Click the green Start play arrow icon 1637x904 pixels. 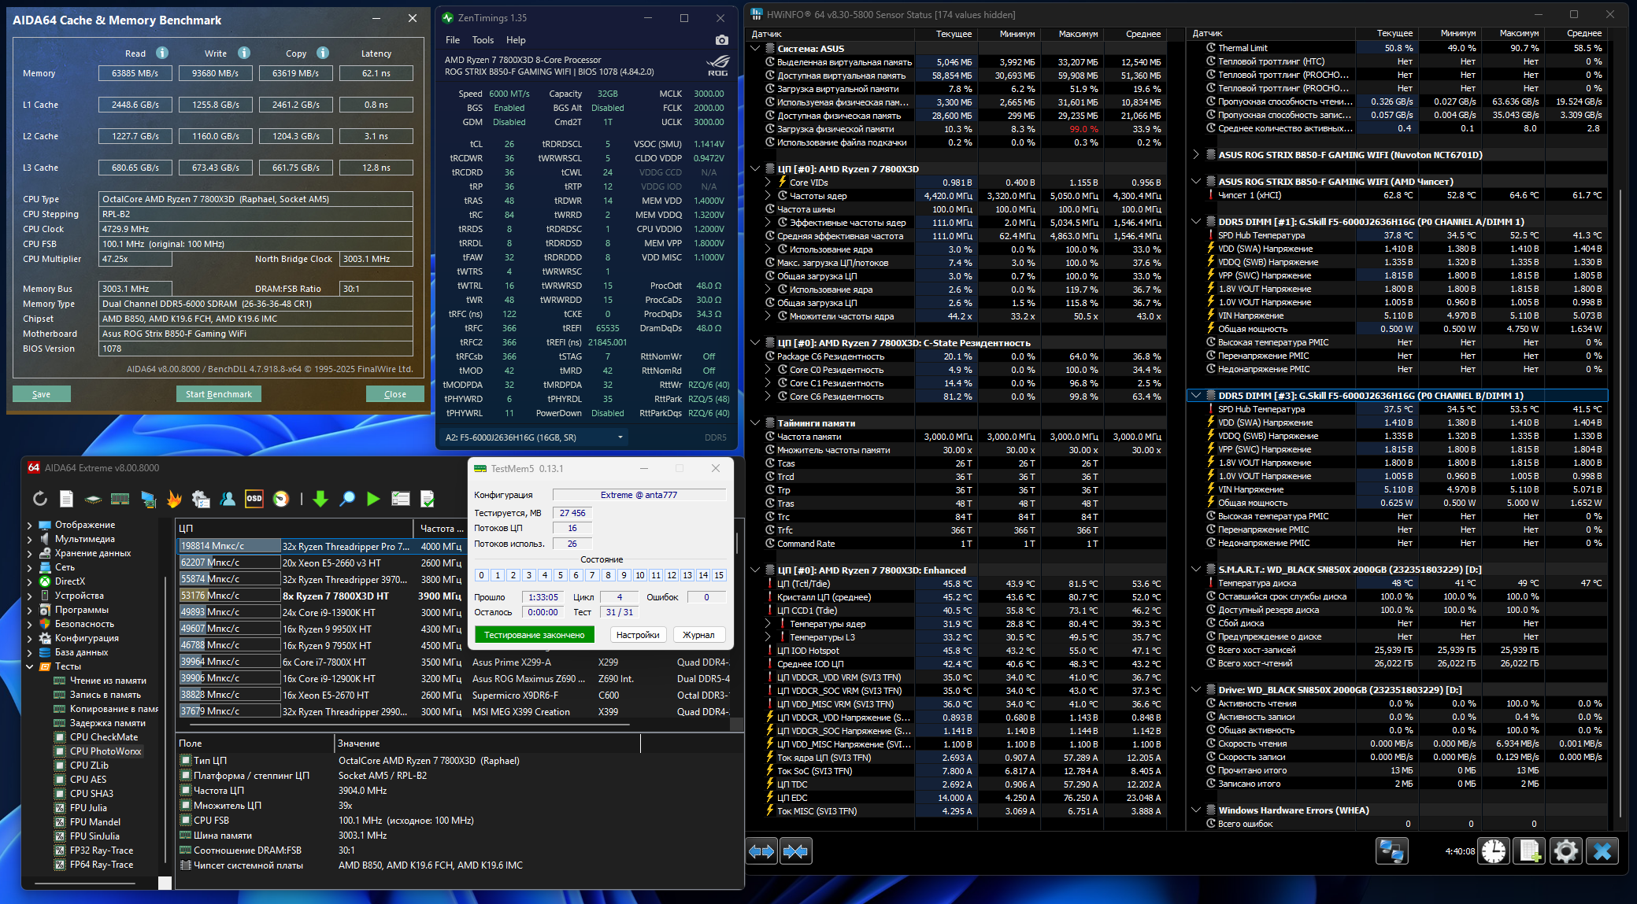click(x=373, y=499)
